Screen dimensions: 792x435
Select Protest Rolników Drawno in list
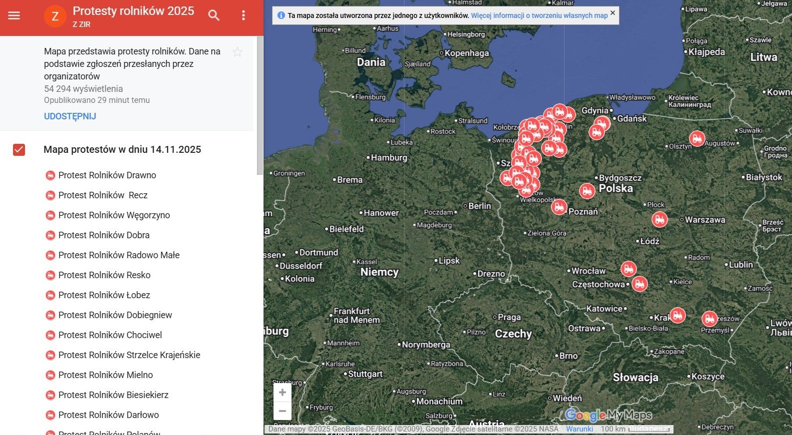107,175
